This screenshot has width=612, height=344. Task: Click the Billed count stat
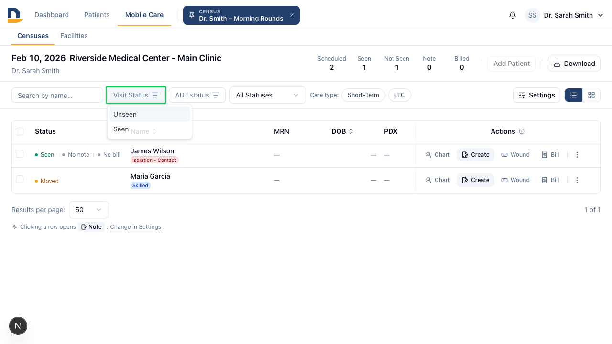(x=462, y=63)
